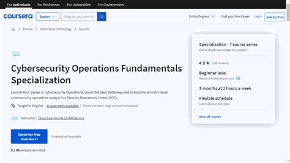290x163 pixels.
Task: Click the 108 reviews text
Action: [220, 63]
